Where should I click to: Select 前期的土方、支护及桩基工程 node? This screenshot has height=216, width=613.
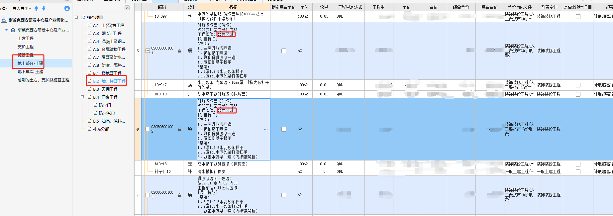tap(44, 80)
